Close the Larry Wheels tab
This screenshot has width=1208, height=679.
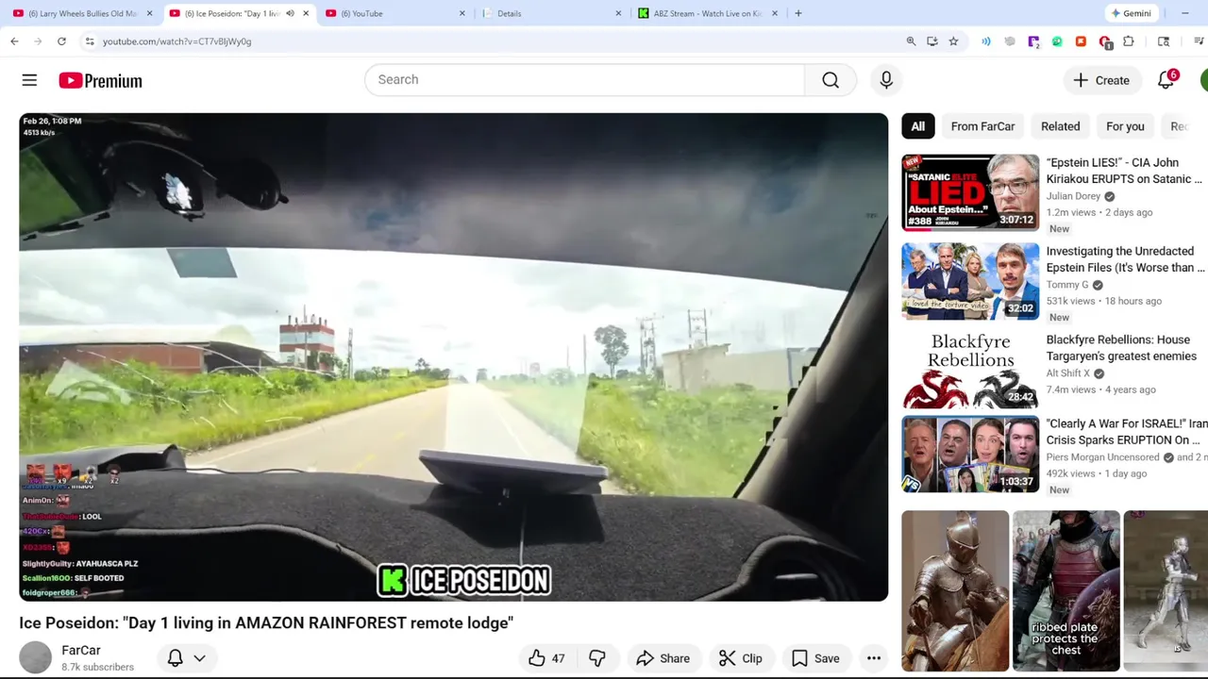coord(149,13)
